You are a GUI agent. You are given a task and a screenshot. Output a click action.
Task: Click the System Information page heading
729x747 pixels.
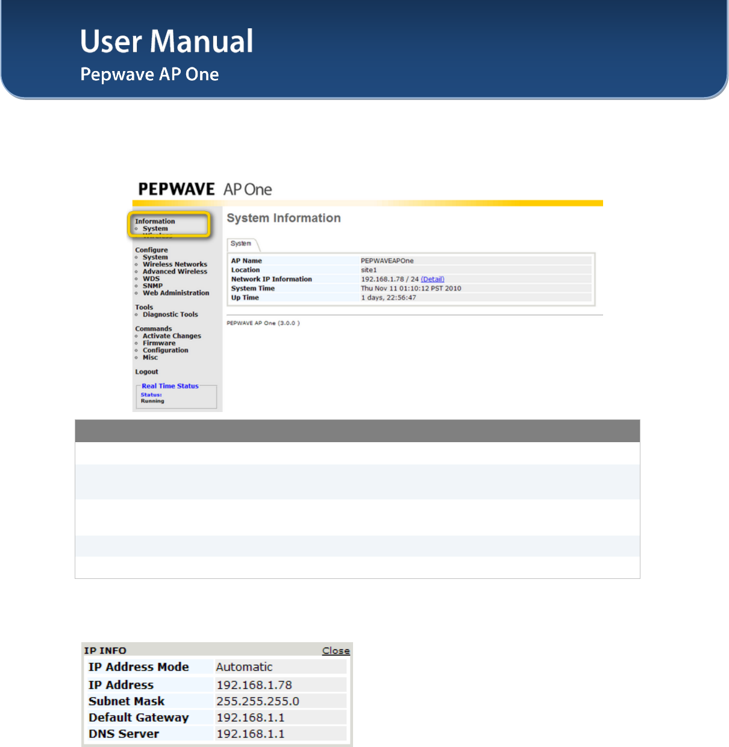point(284,218)
